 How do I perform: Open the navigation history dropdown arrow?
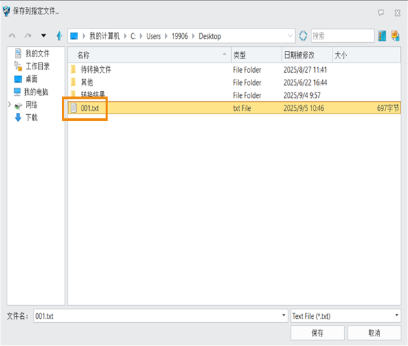click(44, 35)
